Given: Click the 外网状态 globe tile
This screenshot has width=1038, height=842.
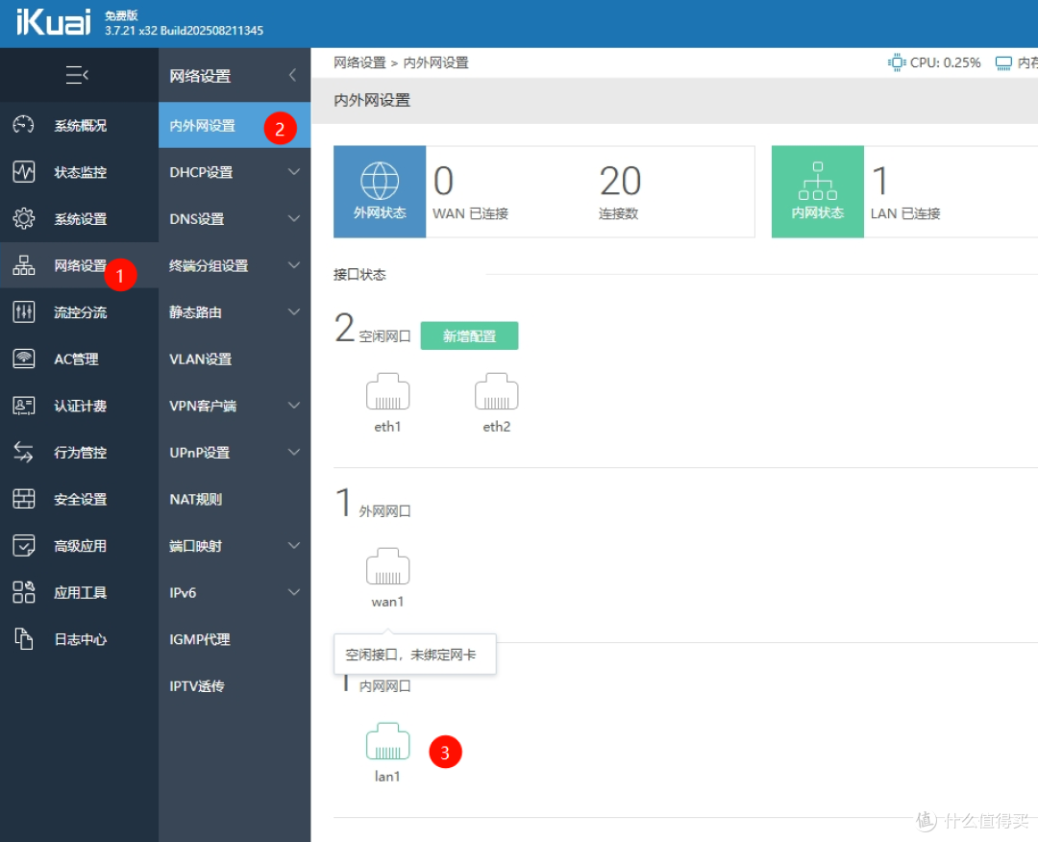Looking at the screenshot, I should pyautogui.click(x=380, y=191).
